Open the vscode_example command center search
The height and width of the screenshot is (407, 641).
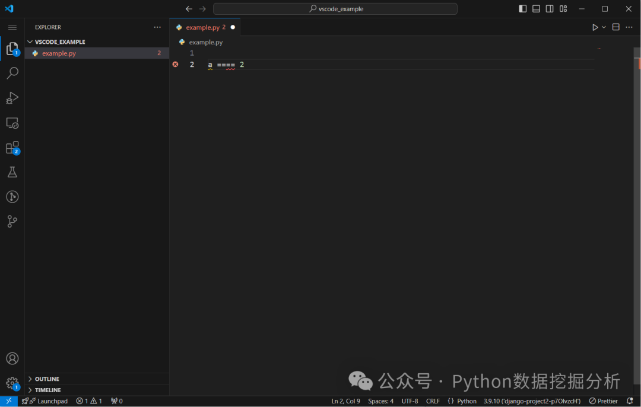335,8
